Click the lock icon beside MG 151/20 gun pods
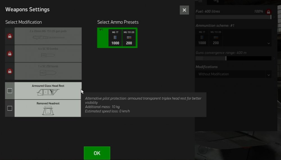 coord(10,36)
